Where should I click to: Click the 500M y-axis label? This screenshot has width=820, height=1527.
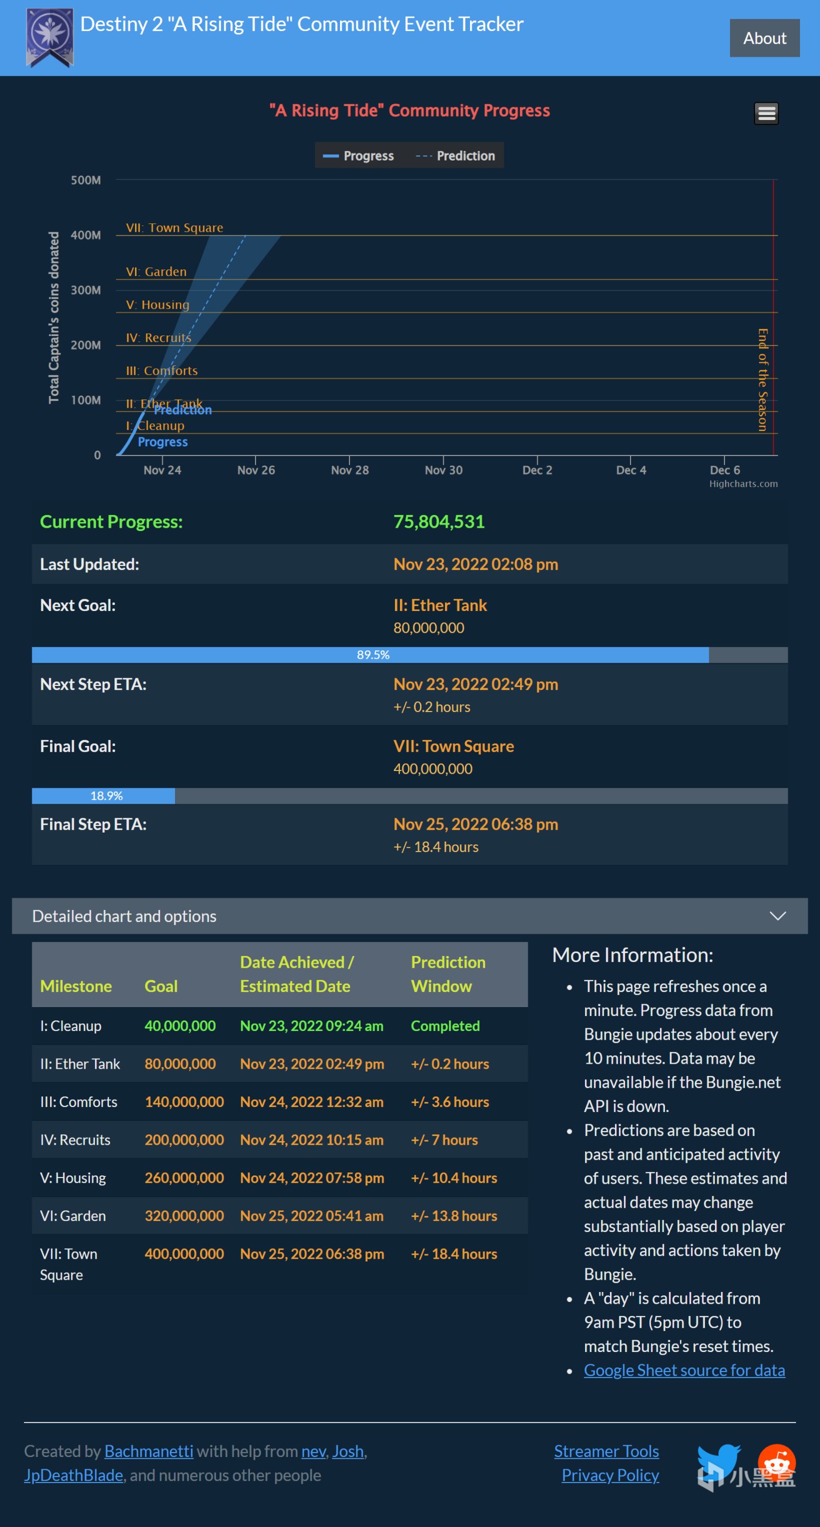point(86,180)
